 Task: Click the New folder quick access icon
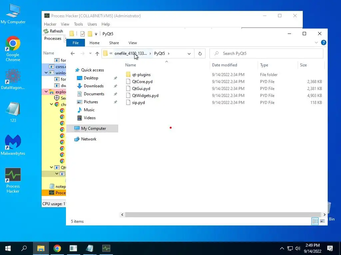point(90,34)
